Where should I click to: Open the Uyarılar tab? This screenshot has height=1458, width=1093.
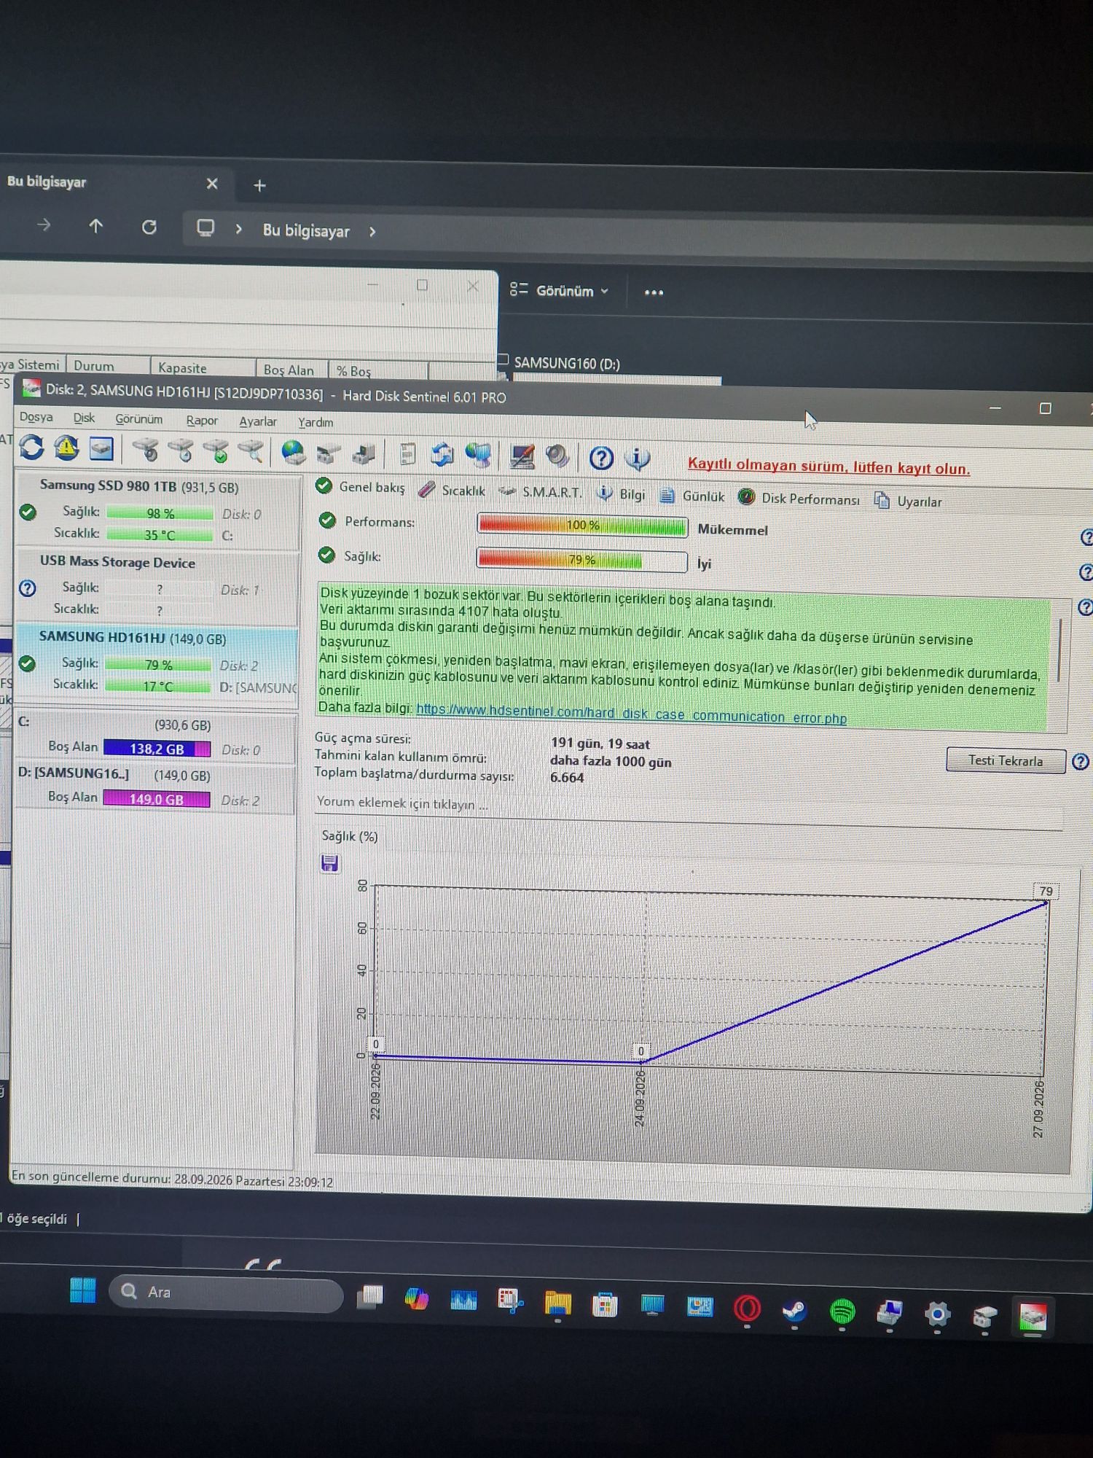(x=908, y=501)
